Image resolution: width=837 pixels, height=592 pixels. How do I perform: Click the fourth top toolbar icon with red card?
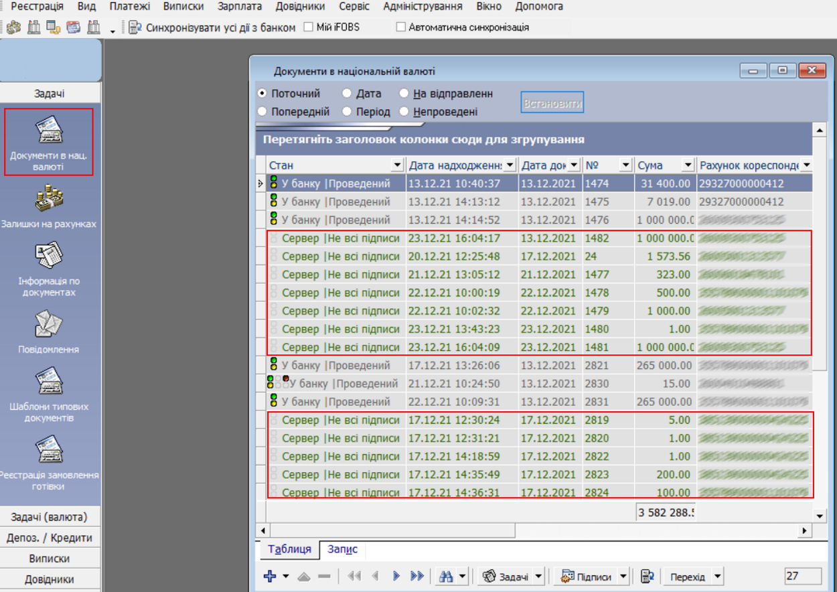pyautogui.click(x=73, y=27)
